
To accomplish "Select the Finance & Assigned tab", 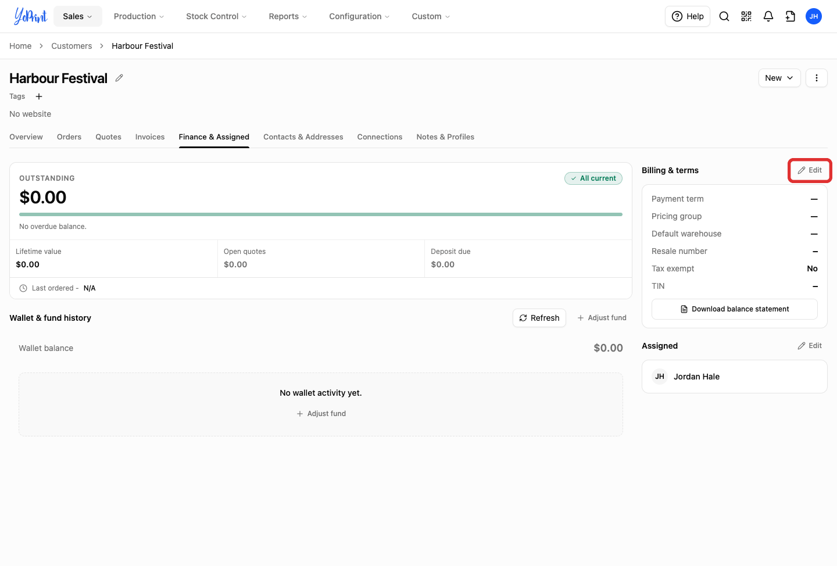I will coord(214,137).
